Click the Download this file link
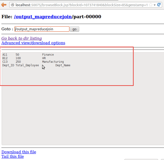Screen dimensions: 164x160 (19, 152)
